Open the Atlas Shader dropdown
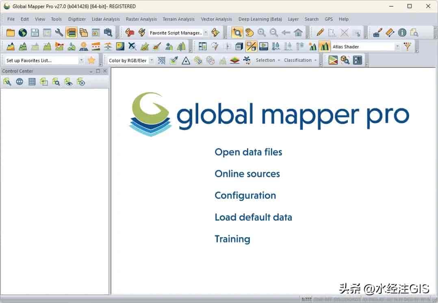The width and height of the screenshot is (438, 303). click(x=397, y=47)
